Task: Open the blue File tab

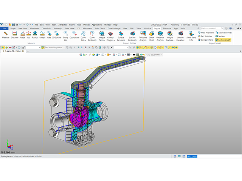Action: point(4,29)
